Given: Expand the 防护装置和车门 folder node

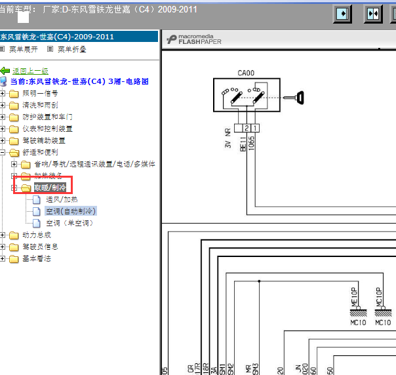Looking at the screenshot, I should (2, 117).
